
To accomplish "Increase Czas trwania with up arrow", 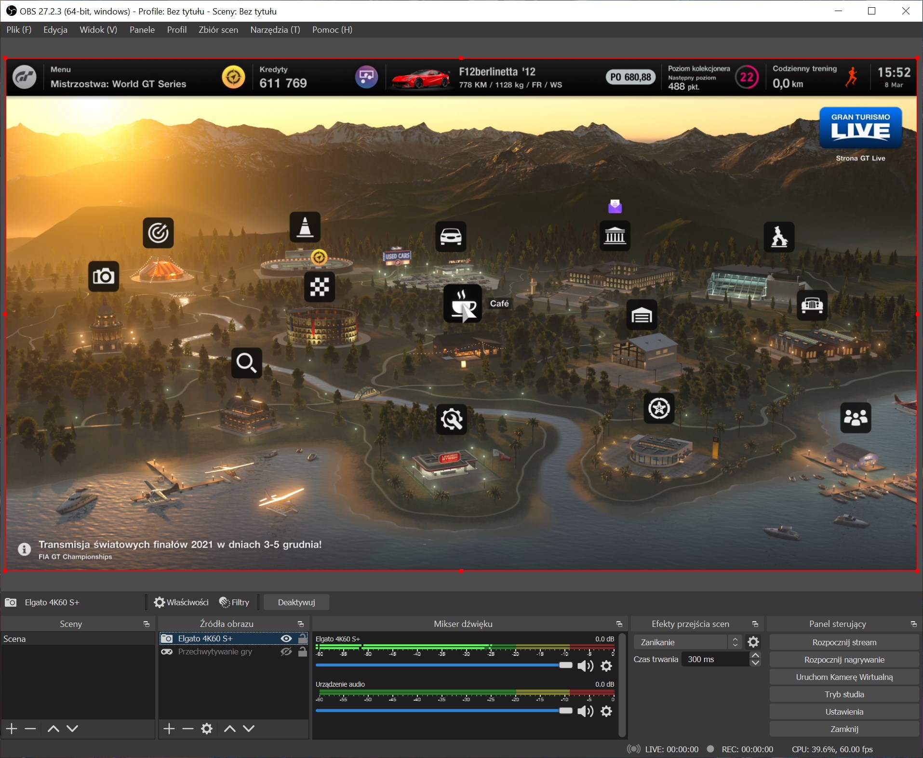I will tap(755, 656).
